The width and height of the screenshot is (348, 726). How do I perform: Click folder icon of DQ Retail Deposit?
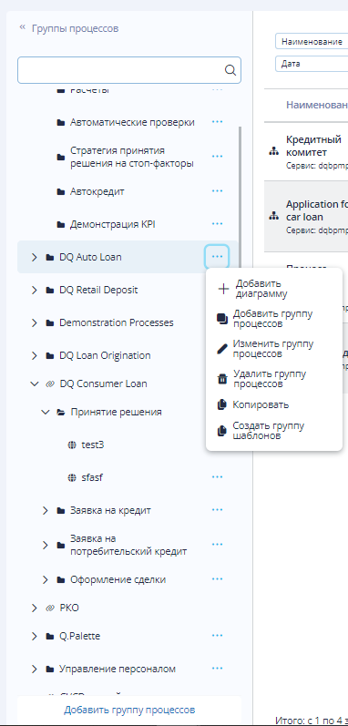(50, 291)
